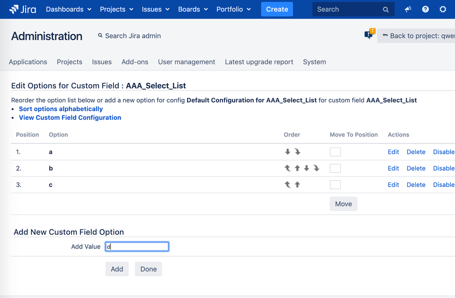Click the Move To Position column header

point(353,135)
